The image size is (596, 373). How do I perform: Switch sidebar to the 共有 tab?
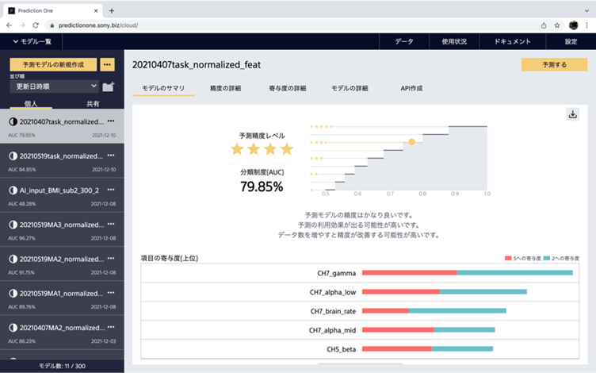[93, 103]
